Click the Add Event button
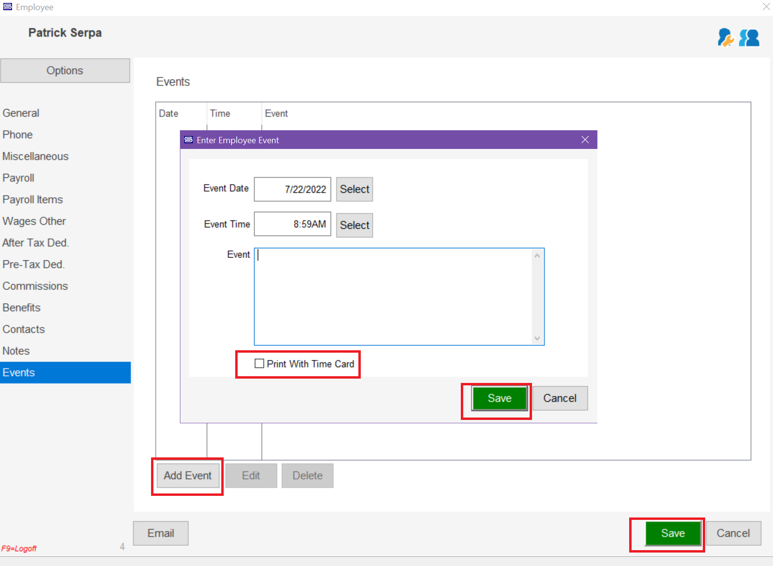 tap(188, 476)
